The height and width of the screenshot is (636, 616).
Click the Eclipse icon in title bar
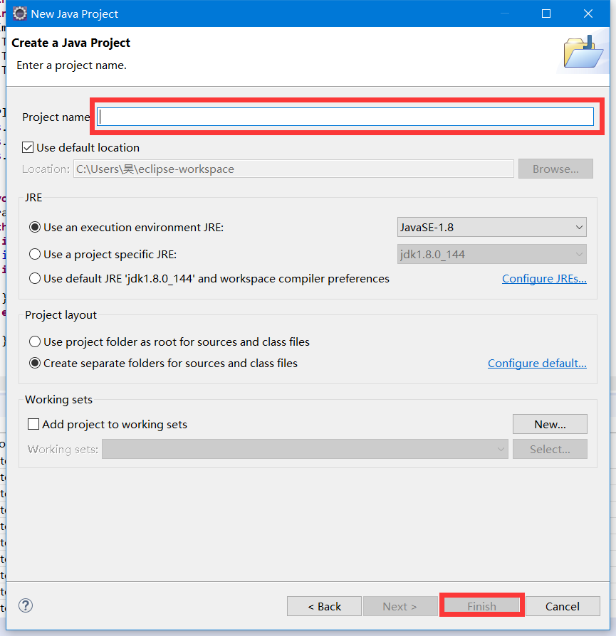pos(19,14)
